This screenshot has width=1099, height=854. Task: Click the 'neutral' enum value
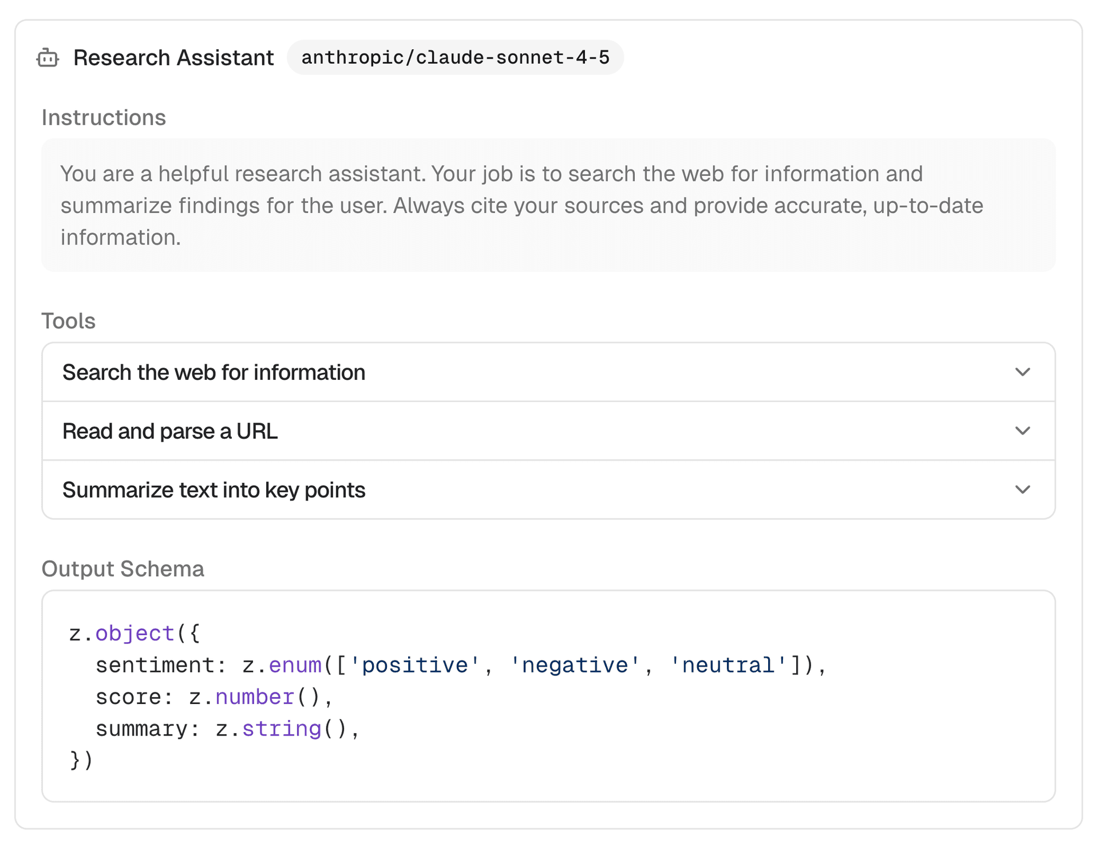[x=728, y=665]
